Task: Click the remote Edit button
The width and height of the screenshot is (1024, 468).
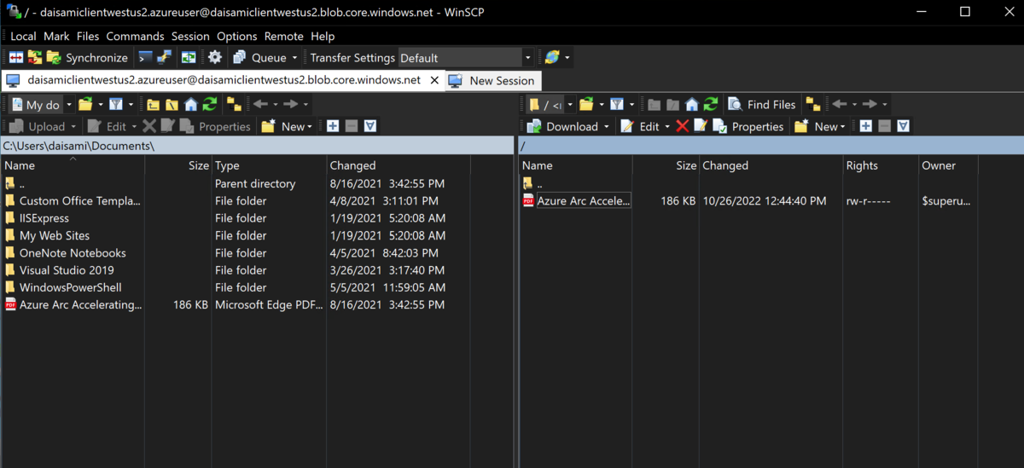Action: coord(640,126)
